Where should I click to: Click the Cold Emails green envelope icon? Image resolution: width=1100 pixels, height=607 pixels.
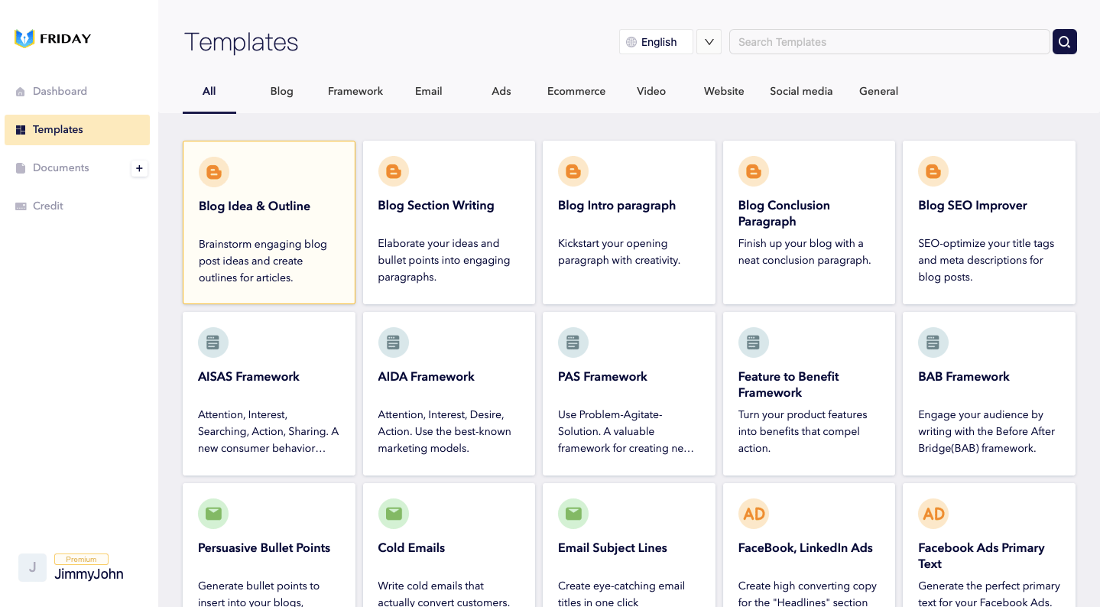tap(393, 514)
